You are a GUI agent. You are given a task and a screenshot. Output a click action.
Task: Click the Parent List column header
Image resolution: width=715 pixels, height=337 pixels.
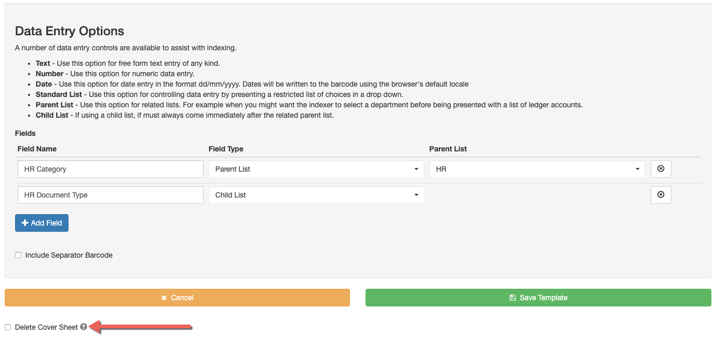click(x=448, y=149)
